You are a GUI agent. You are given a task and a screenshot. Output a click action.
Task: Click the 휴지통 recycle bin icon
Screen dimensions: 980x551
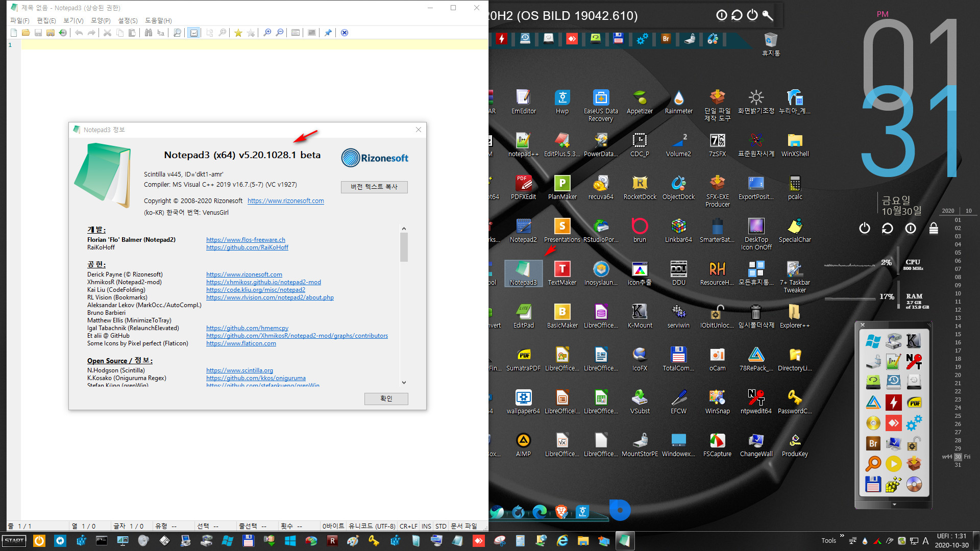click(771, 44)
